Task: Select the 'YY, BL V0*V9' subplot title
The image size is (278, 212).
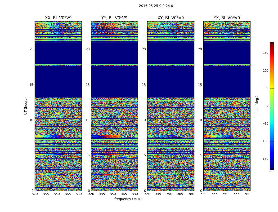Action: 114,18
